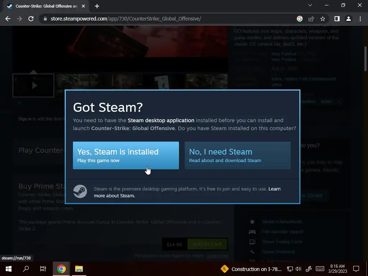Click the page vertical scrollbar thumb

pos(365,59)
